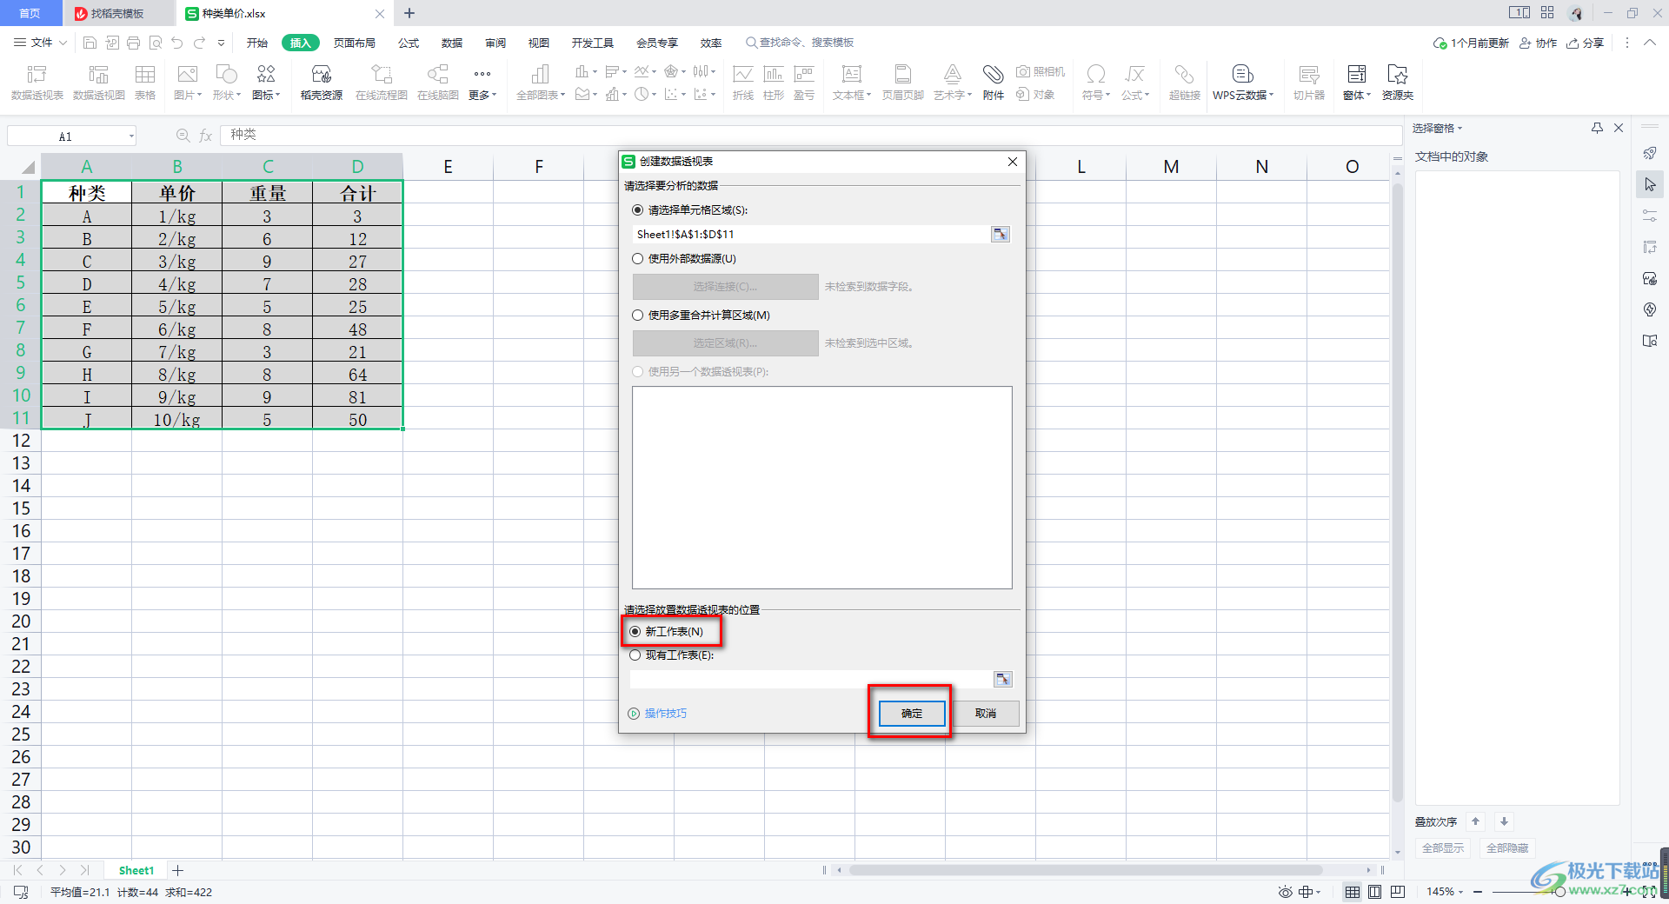Open the 页面布局 ribbon tab
This screenshot has width=1669, height=904.
355,43
